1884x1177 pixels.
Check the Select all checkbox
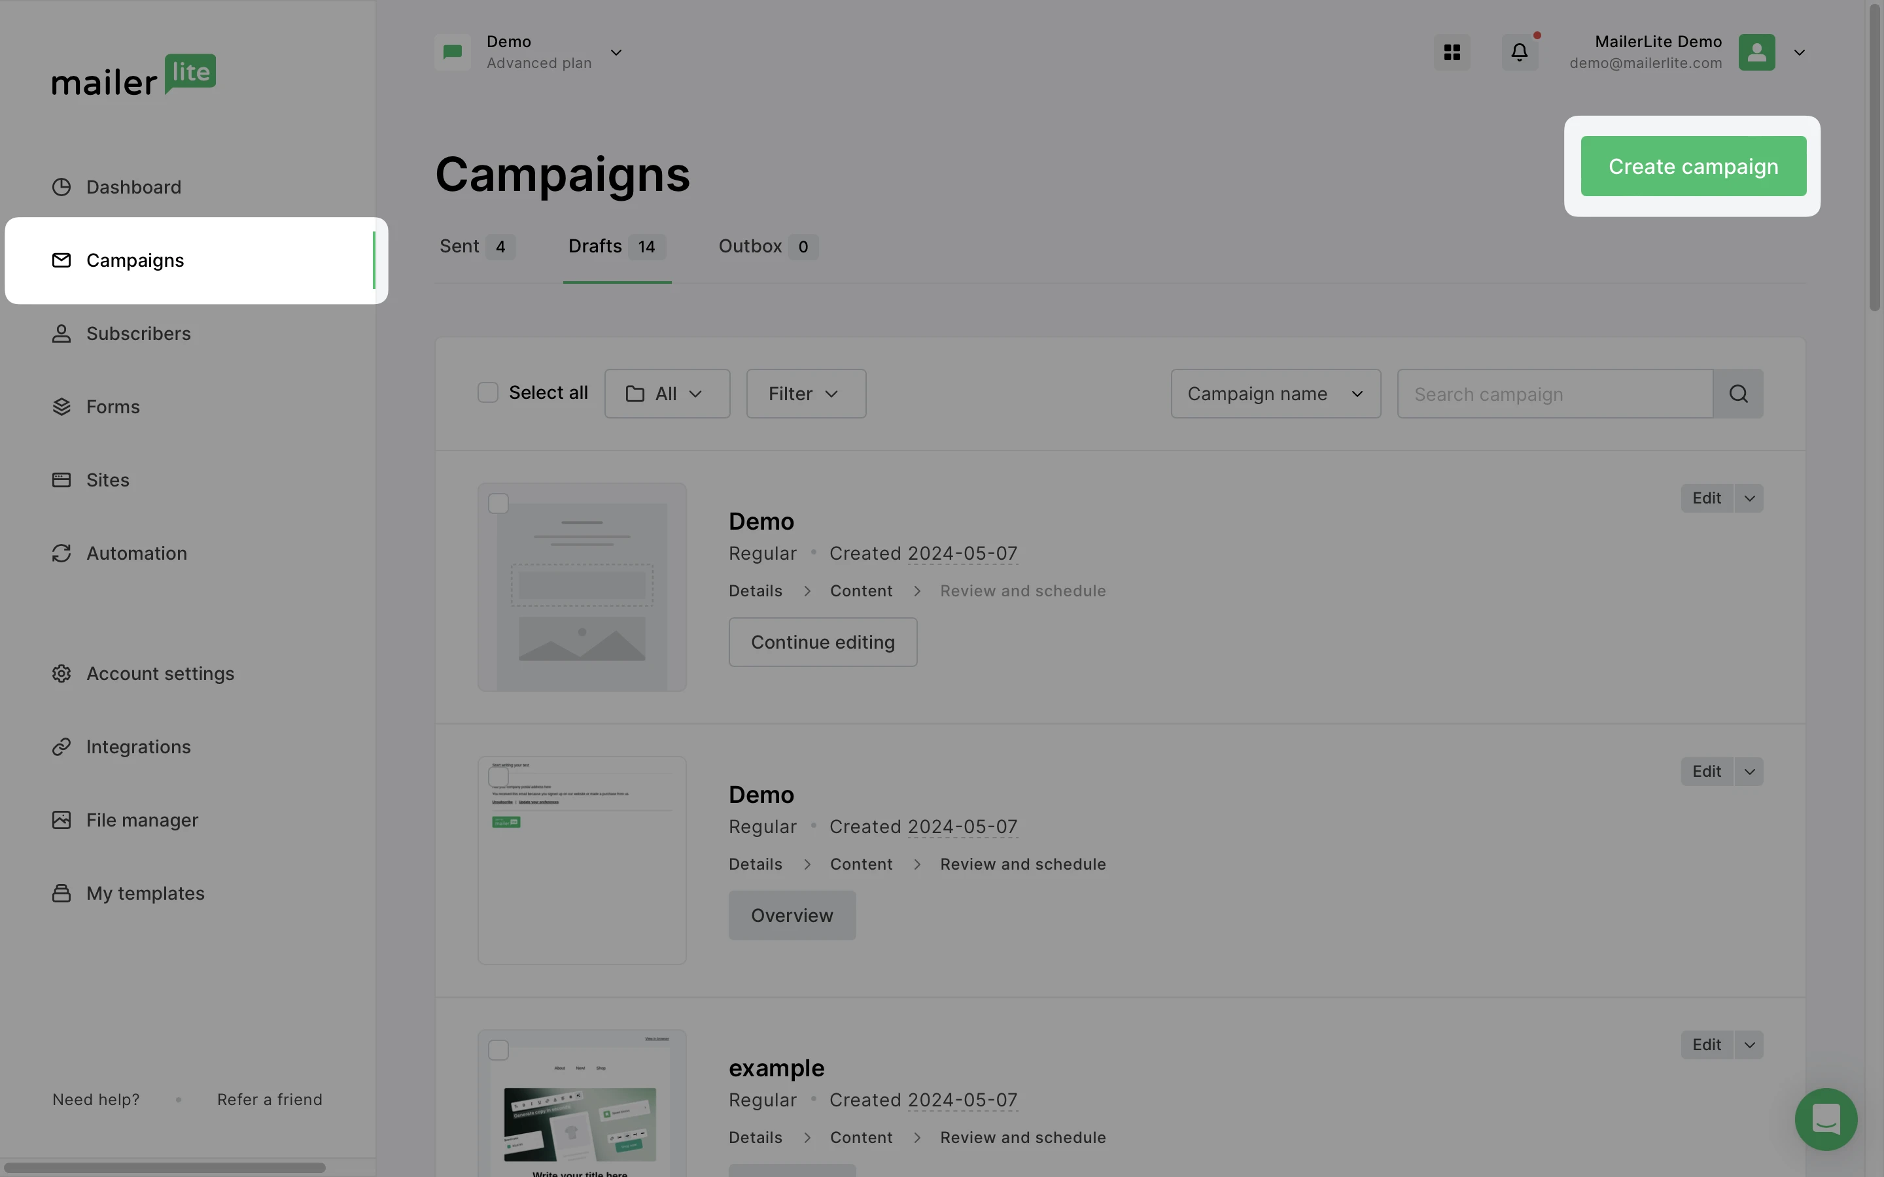coord(488,393)
